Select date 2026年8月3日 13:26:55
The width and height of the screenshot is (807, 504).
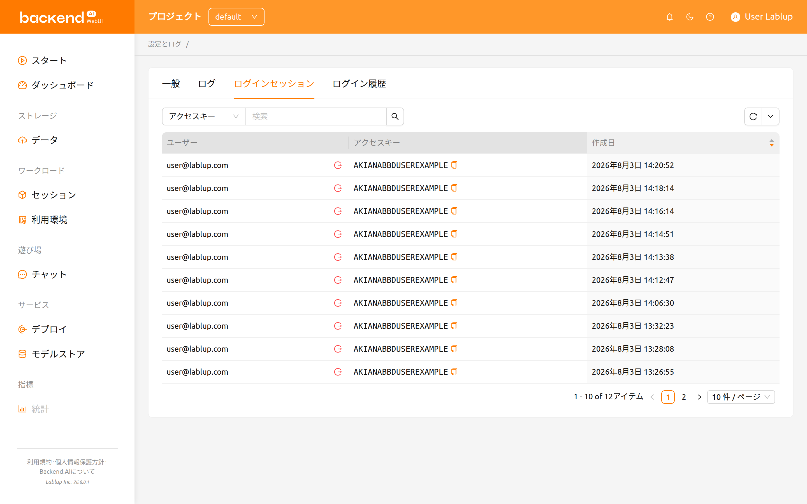pyautogui.click(x=633, y=372)
